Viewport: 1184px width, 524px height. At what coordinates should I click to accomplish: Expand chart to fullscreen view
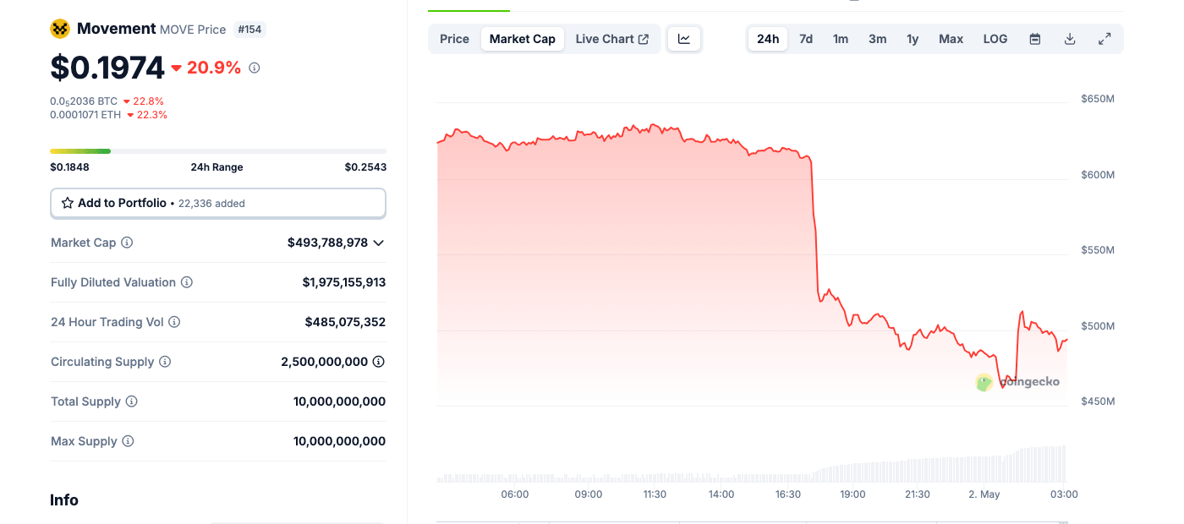point(1105,38)
